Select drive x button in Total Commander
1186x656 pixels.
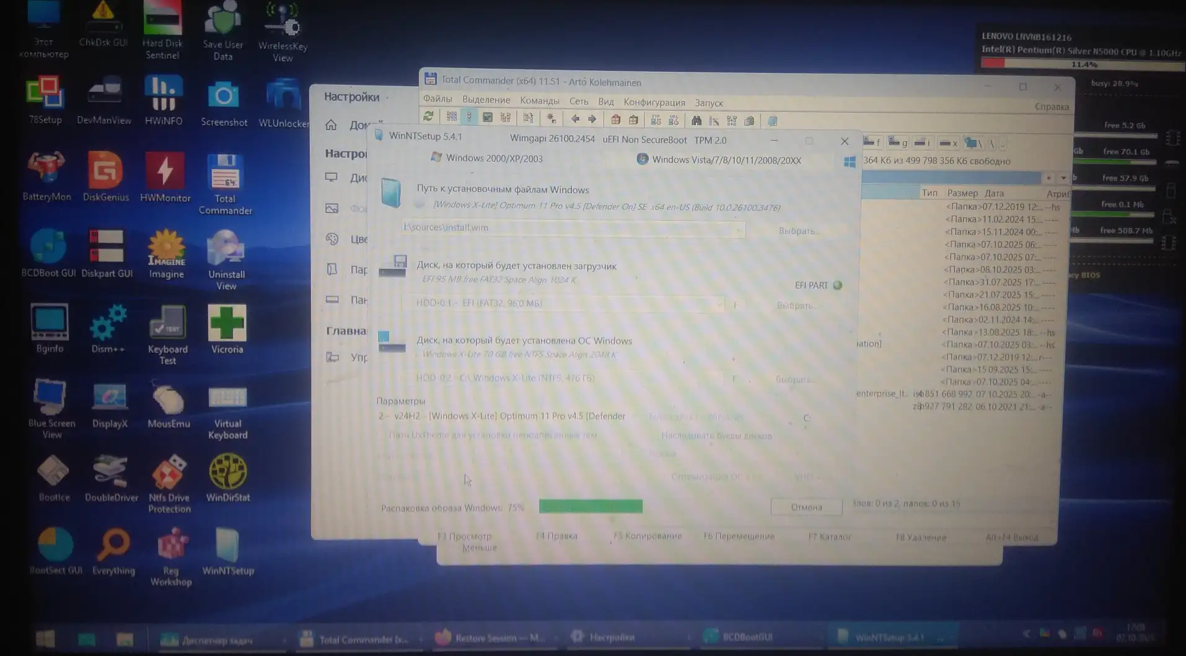[x=948, y=144]
